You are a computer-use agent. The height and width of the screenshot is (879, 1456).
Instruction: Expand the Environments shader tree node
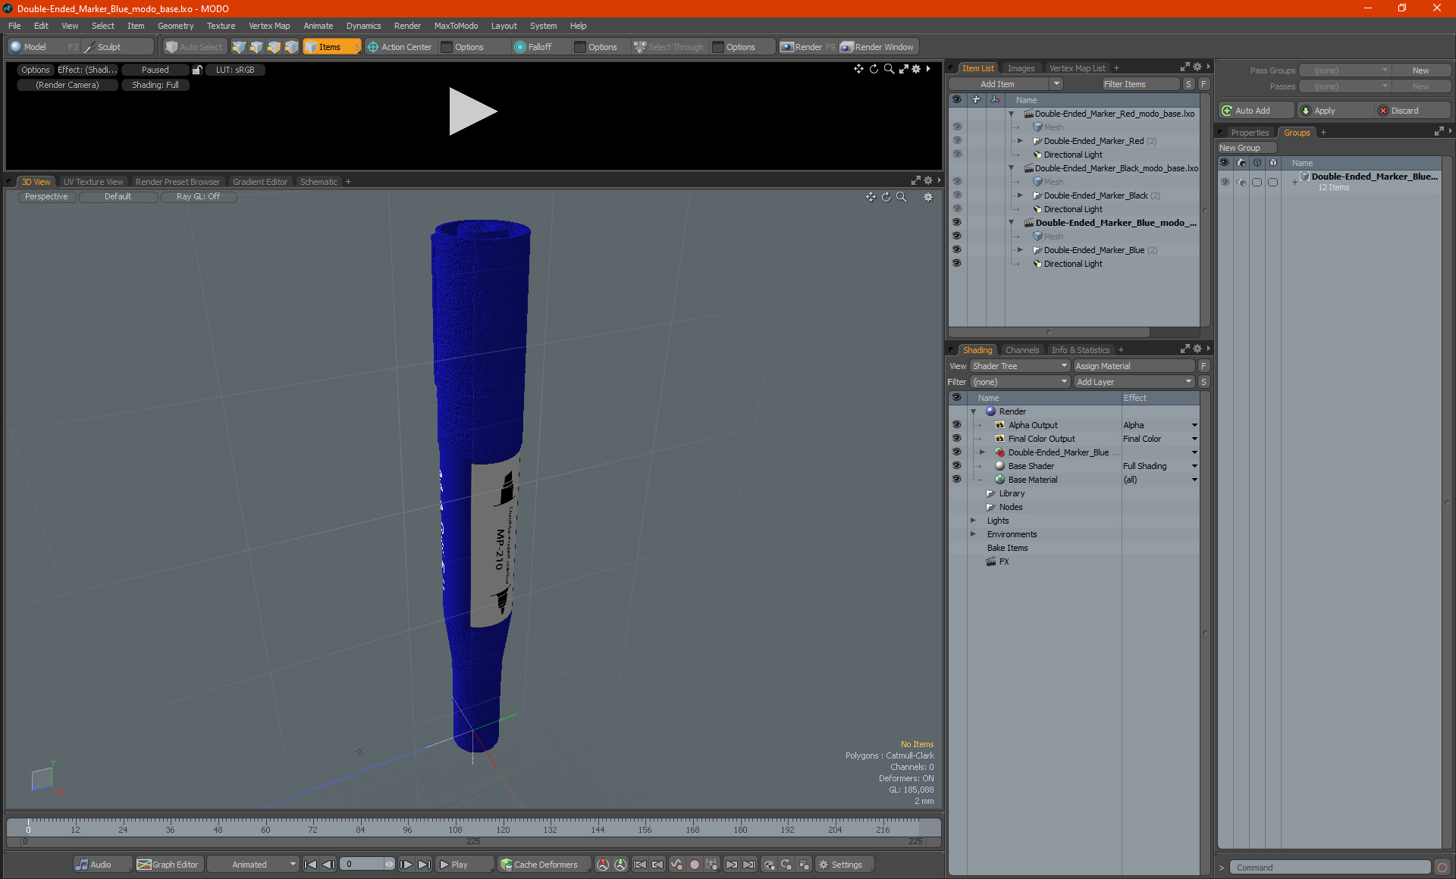point(973,534)
